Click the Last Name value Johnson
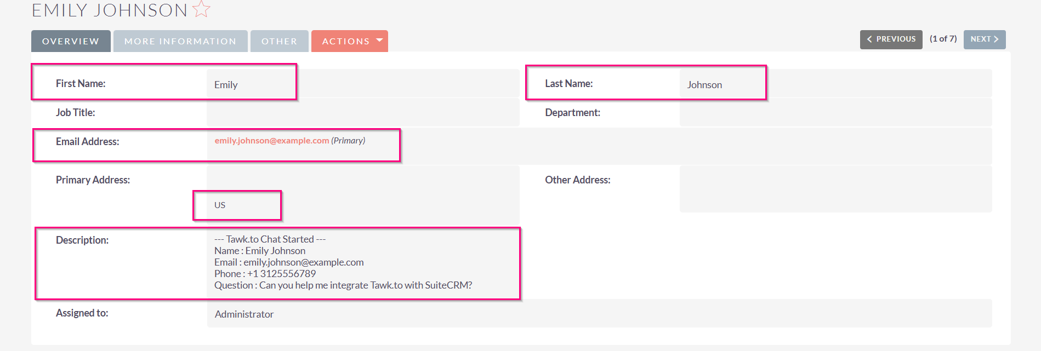The height and width of the screenshot is (351, 1041). [x=704, y=85]
